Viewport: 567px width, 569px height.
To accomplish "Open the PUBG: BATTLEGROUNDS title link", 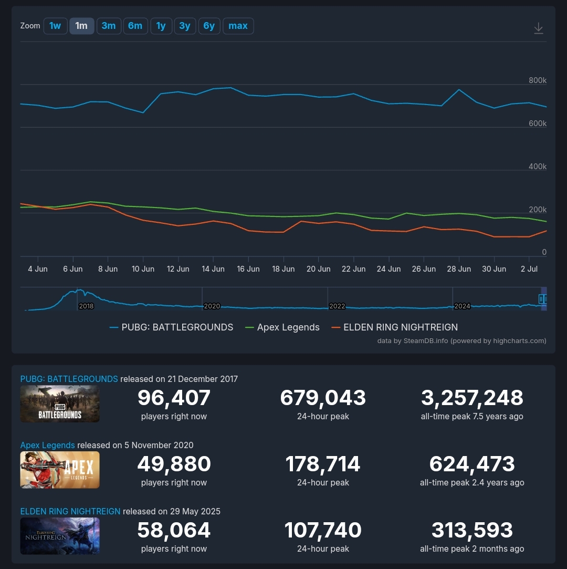I will click(69, 379).
